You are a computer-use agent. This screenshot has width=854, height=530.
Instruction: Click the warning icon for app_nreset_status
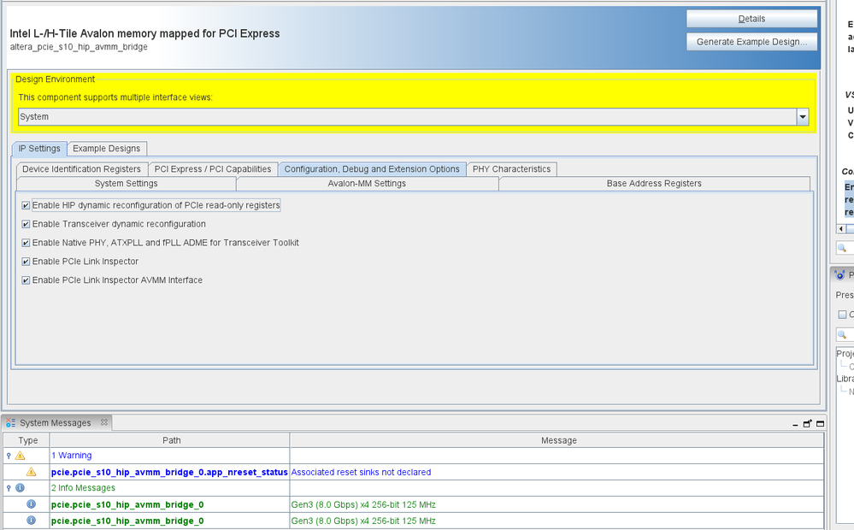tap(32, 472)
